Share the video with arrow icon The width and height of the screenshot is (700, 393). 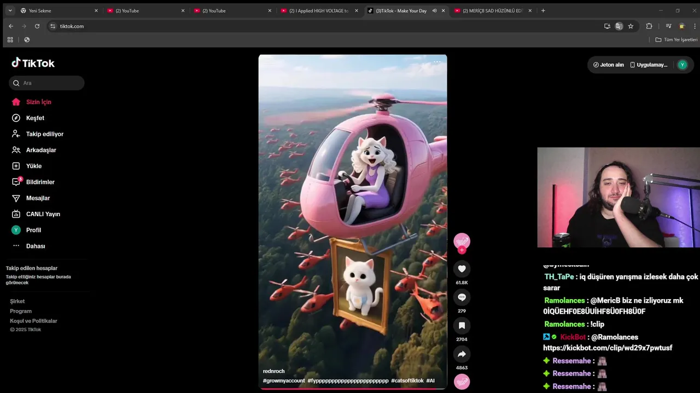[x=462, y=354]
